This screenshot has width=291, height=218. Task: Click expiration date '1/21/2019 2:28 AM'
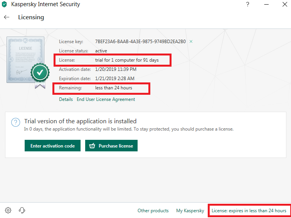point(115,79)
